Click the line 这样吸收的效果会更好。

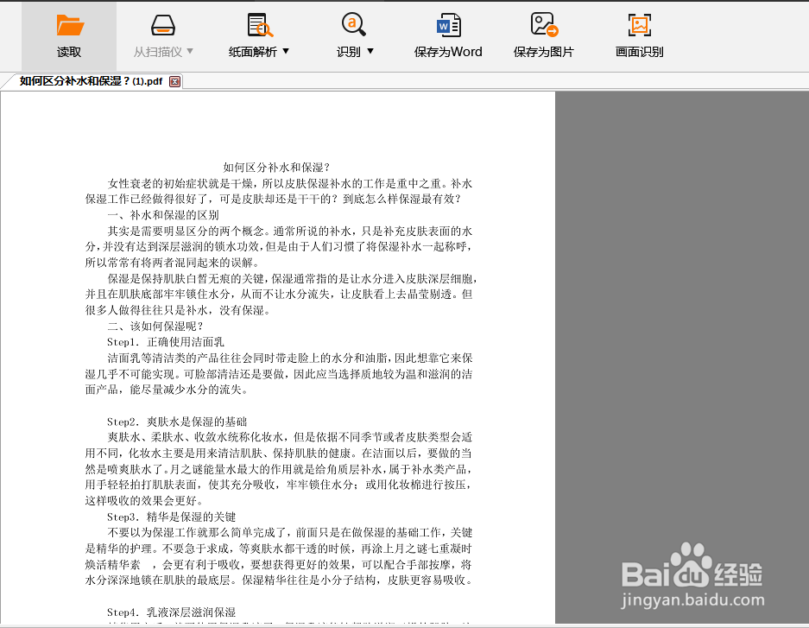click(144, 500)
